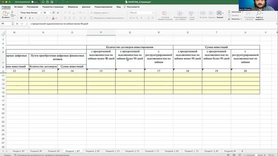
Task: Click the lightbulb Tell Me (Расскажите) icon
Action: [x=125, y=7]
